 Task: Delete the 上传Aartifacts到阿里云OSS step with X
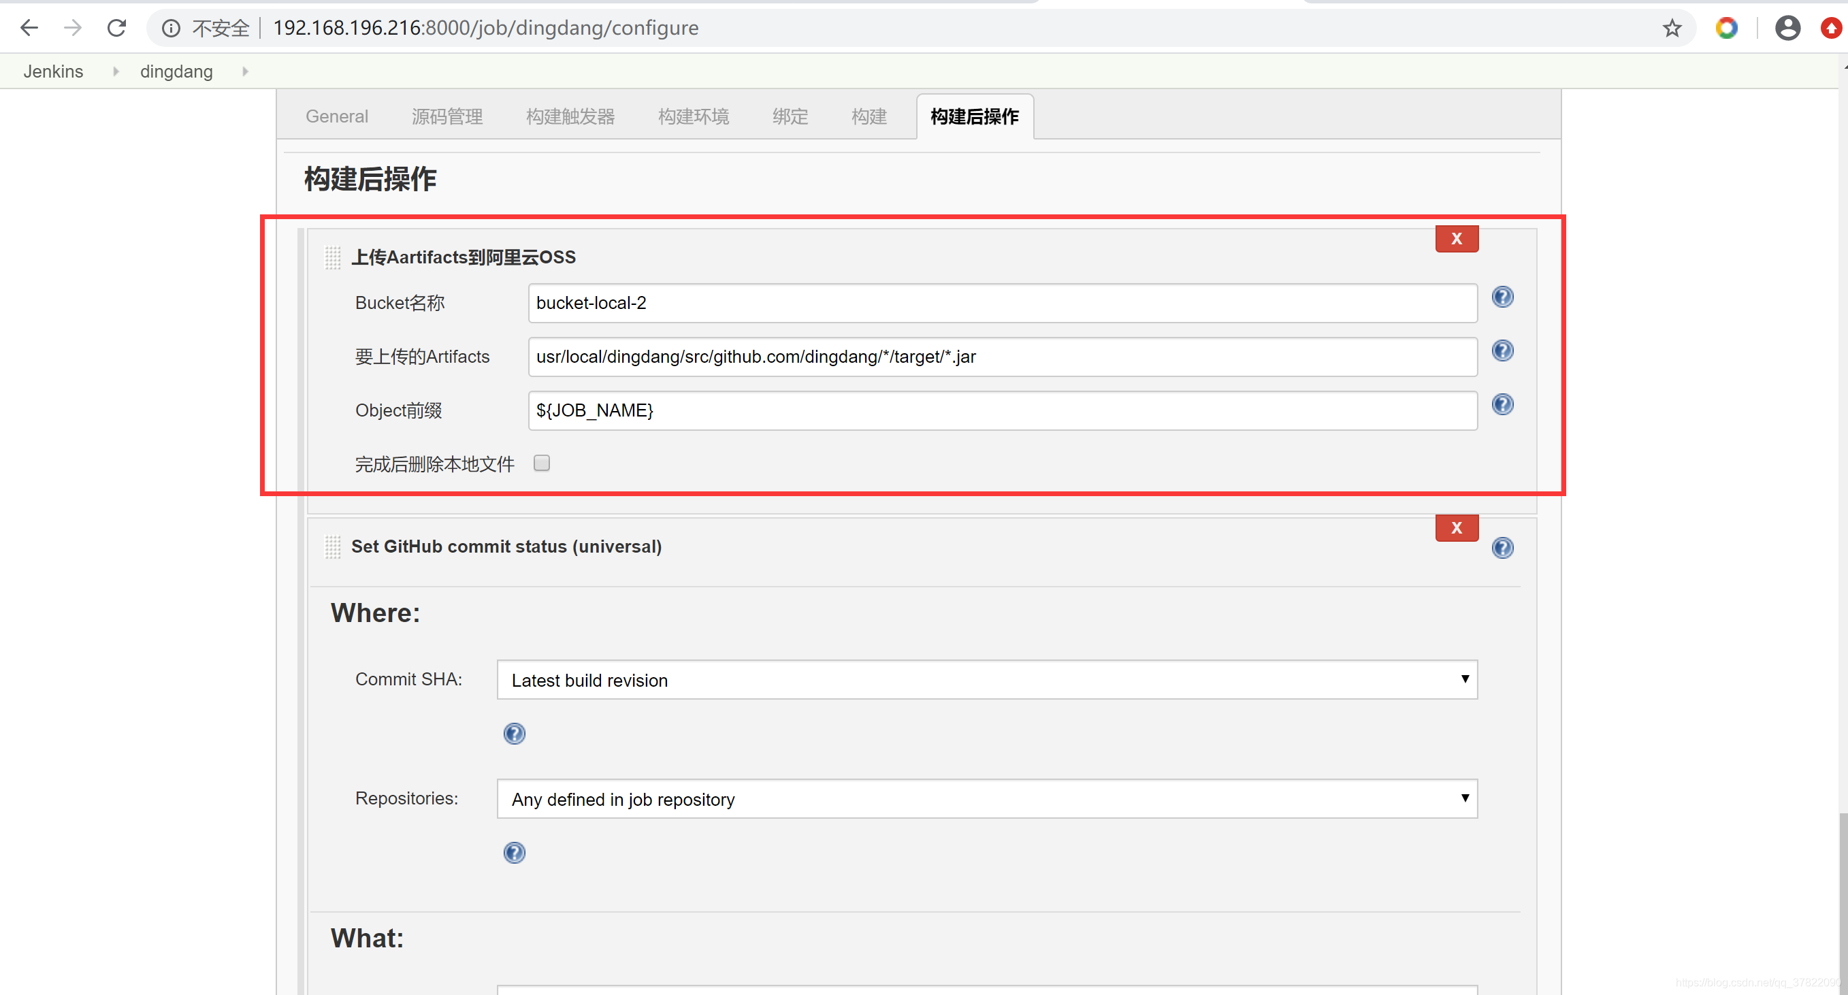1457,239
